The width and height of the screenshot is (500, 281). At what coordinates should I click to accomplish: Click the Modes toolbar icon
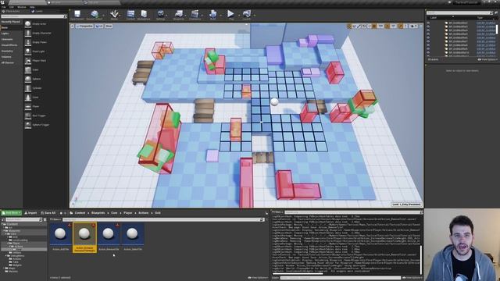click(x=114, y=15)
